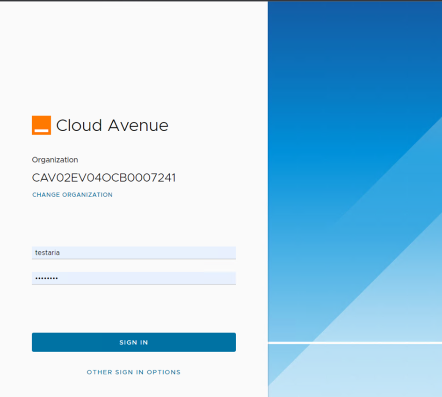Click the light diagonal triangle in the background artwork
The height and width of the screenshot is (397, 442).
point(402,280)
